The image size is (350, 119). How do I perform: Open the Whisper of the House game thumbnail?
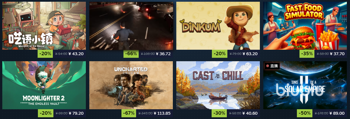tap(44, 26)
